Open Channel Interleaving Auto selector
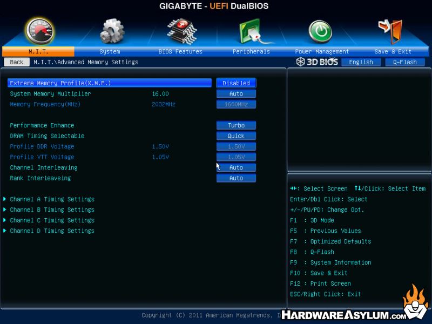Viewport: 432px width, 324px height. 236,167
